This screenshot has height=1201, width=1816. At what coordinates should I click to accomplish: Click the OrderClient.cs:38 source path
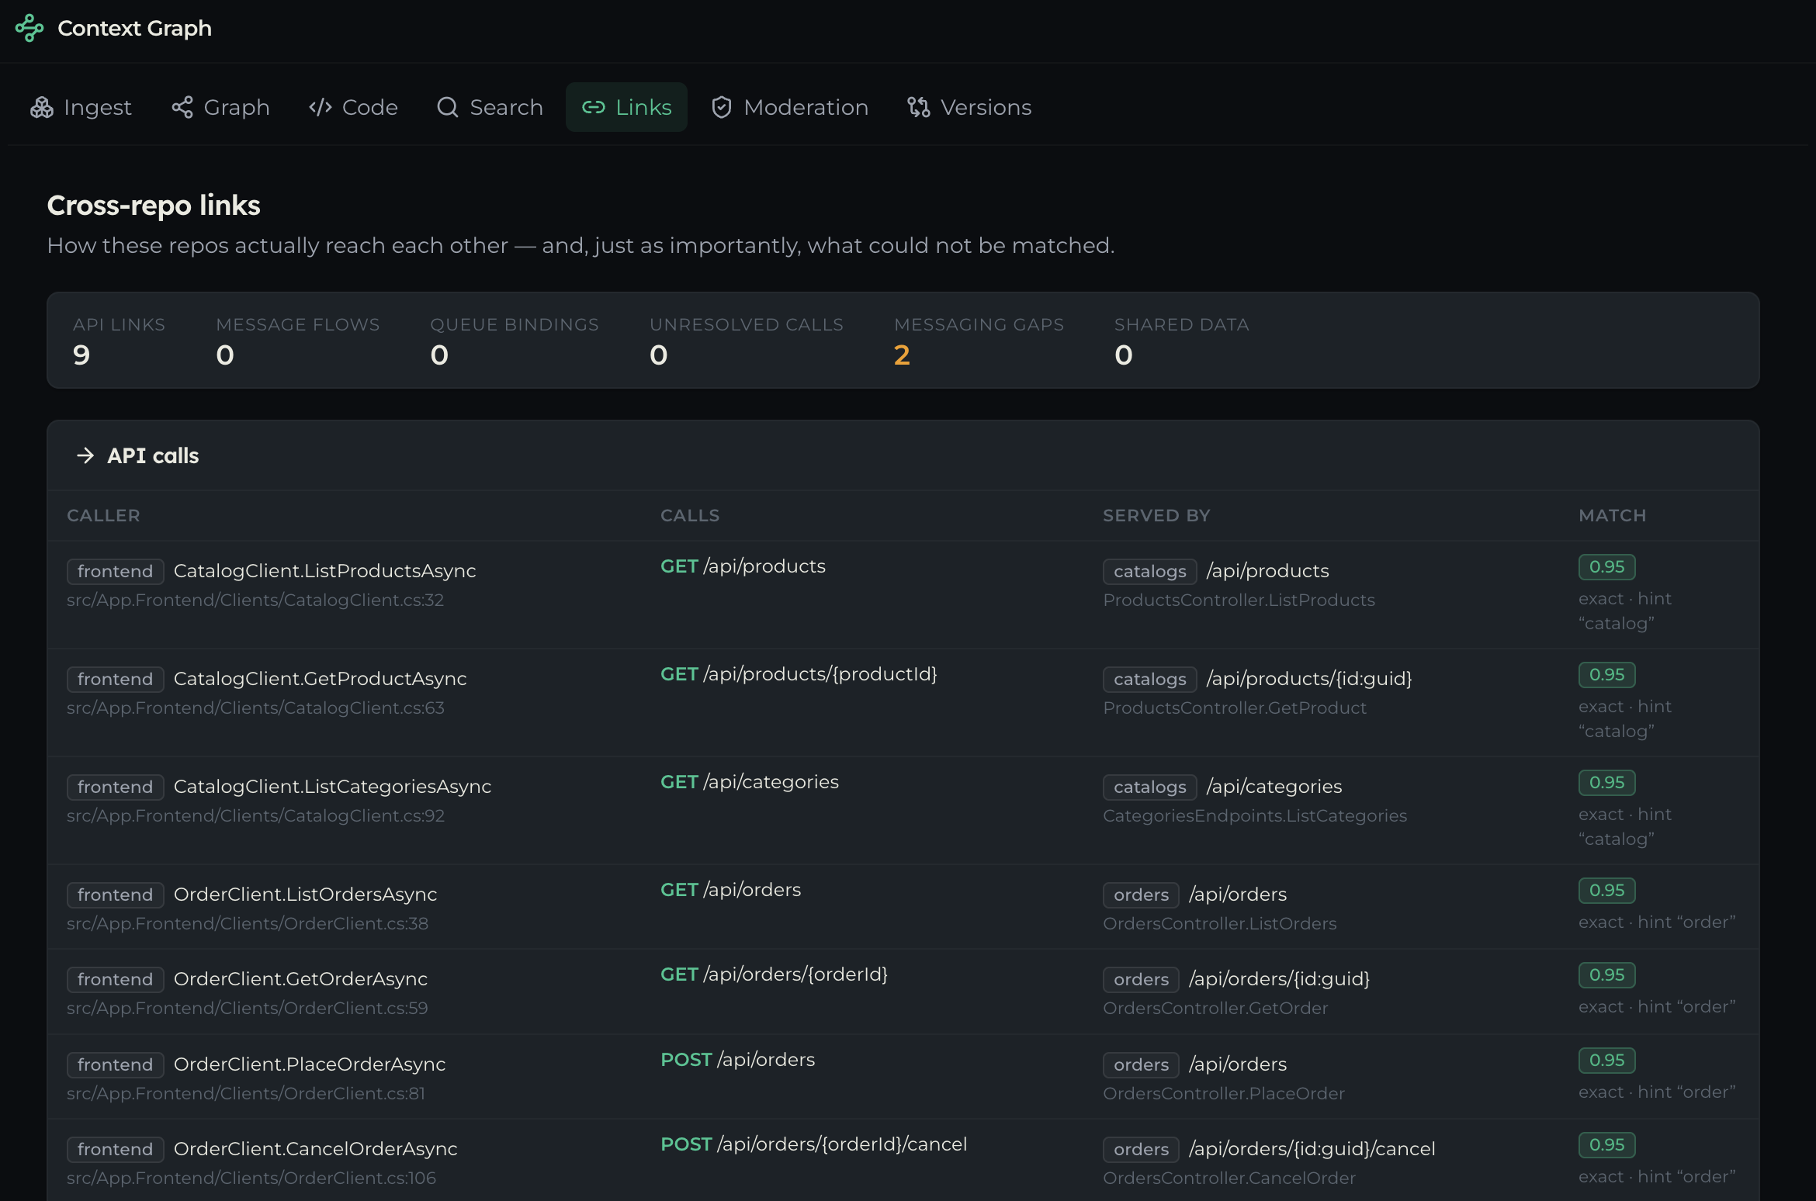tap(248, 924)
